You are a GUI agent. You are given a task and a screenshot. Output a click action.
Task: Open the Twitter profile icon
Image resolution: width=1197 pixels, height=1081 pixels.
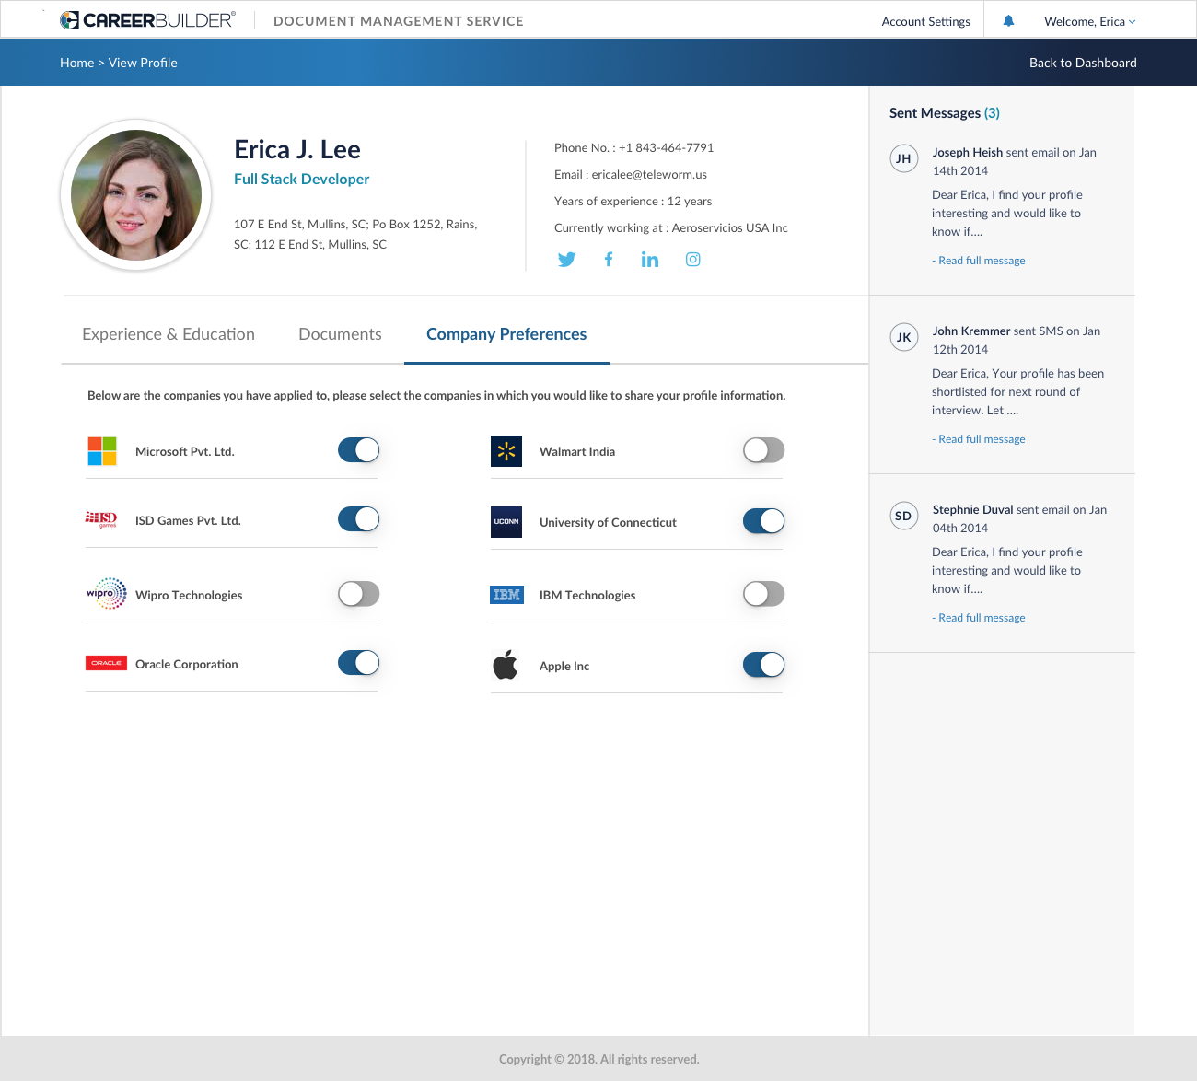click(x=566, y=260)
